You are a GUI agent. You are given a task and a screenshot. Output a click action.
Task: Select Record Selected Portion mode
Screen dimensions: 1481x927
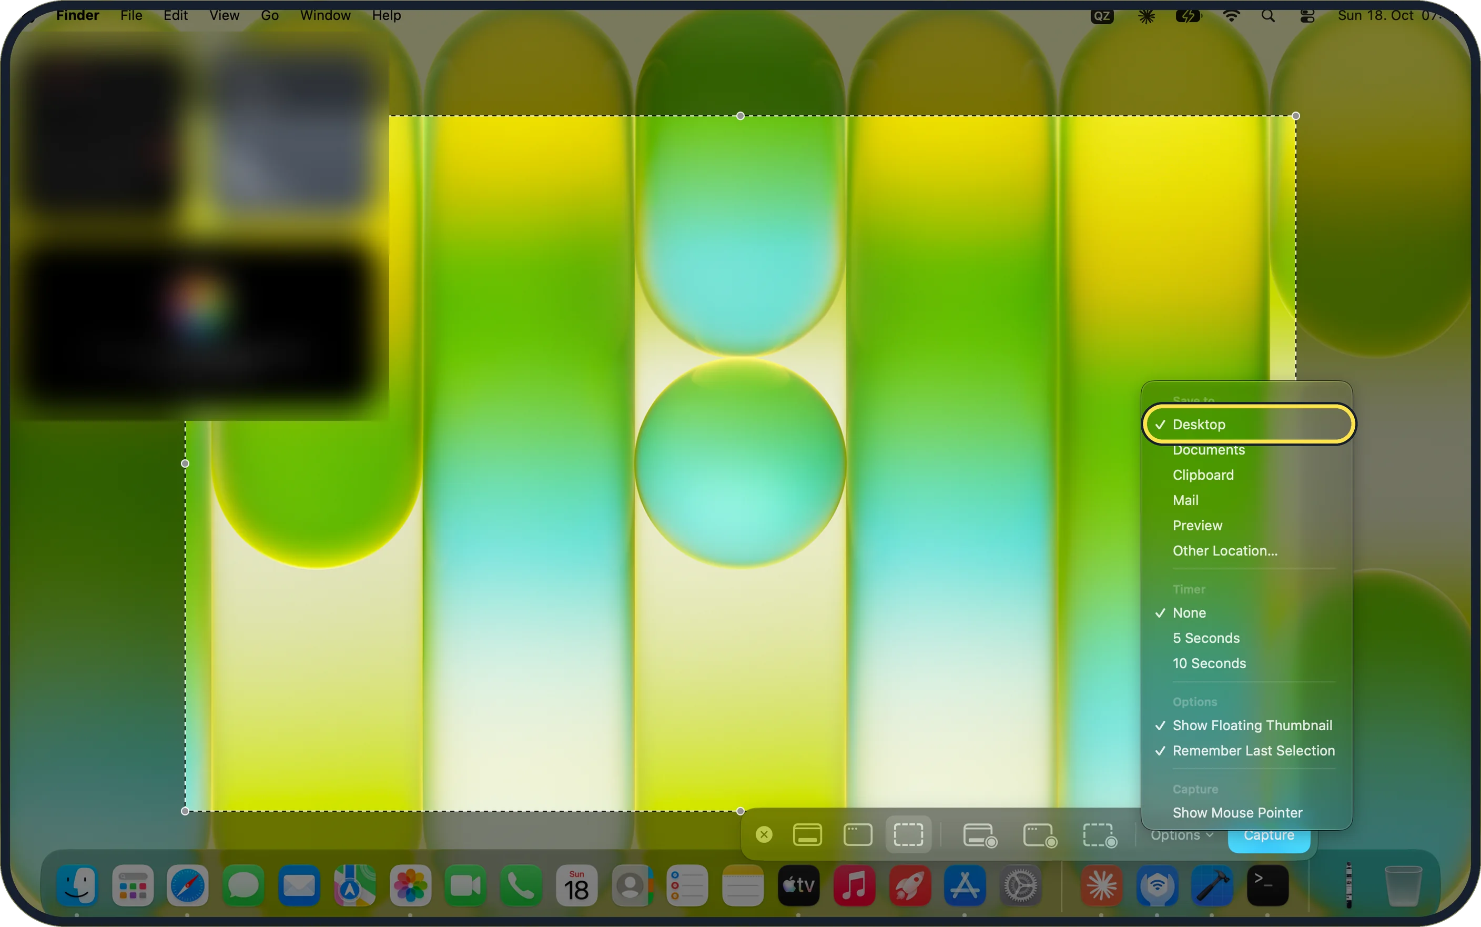point(1100,835)
